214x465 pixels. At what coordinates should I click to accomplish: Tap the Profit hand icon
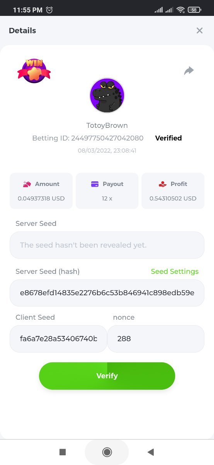pos(163,184)
